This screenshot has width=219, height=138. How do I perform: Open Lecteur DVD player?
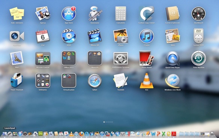(198, 36)
